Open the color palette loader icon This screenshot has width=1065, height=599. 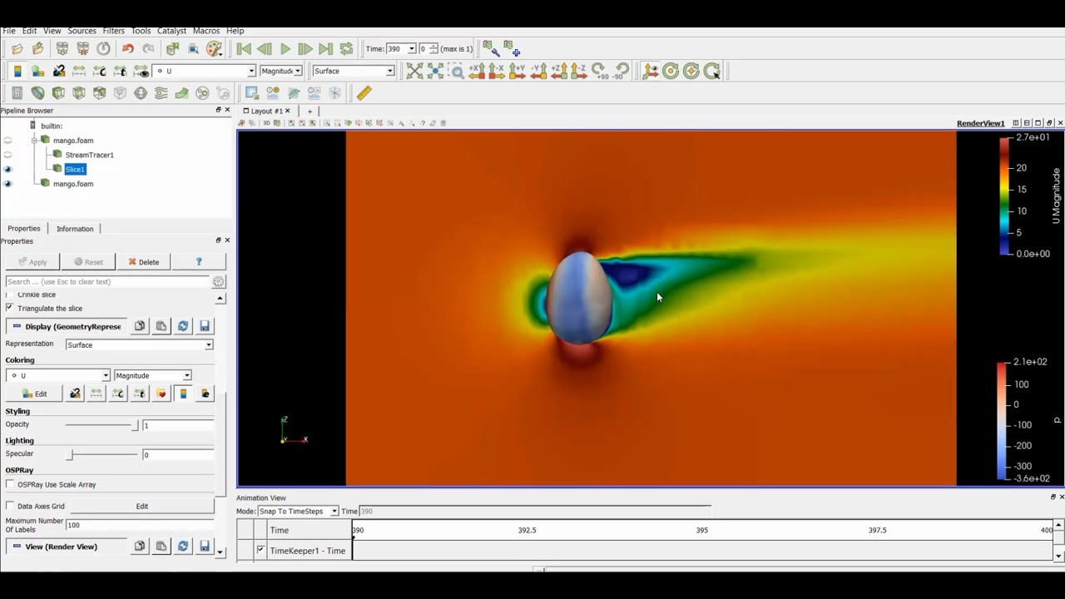[x=214, y=49]
